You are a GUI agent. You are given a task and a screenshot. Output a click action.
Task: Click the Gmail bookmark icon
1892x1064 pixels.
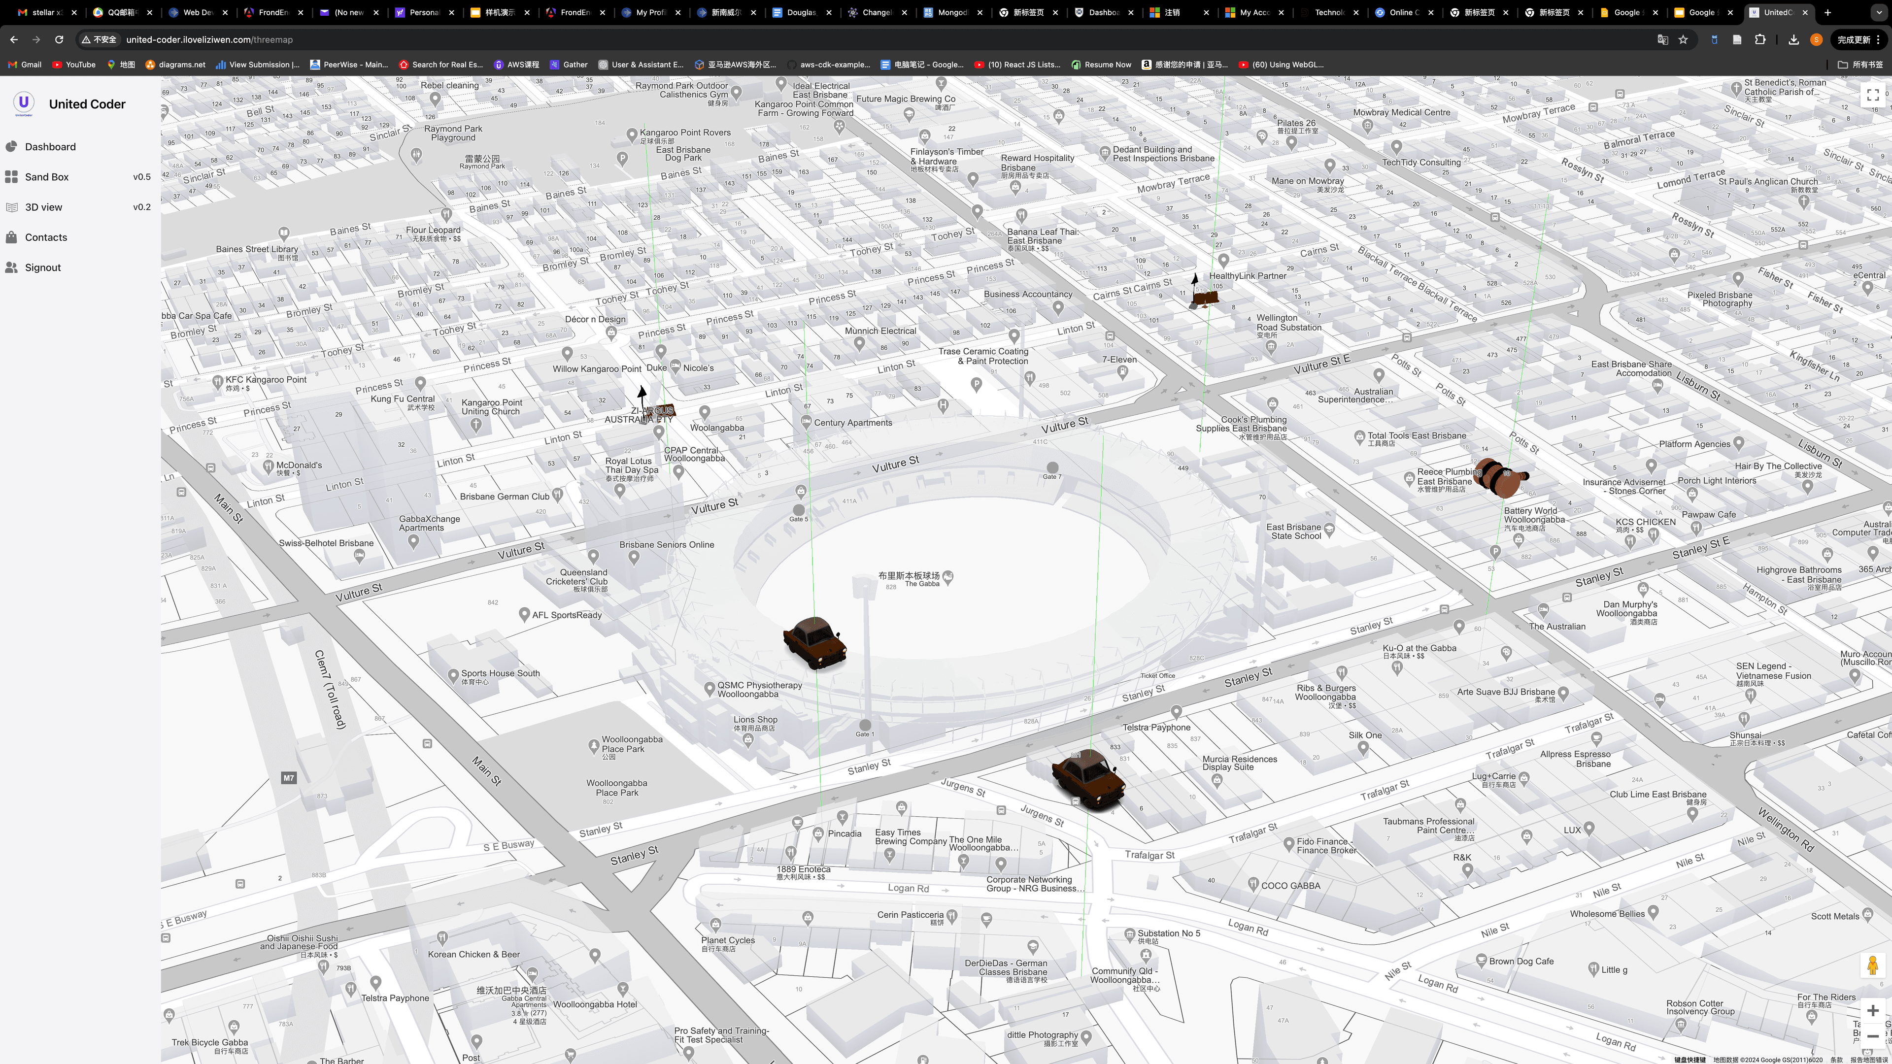12,65
